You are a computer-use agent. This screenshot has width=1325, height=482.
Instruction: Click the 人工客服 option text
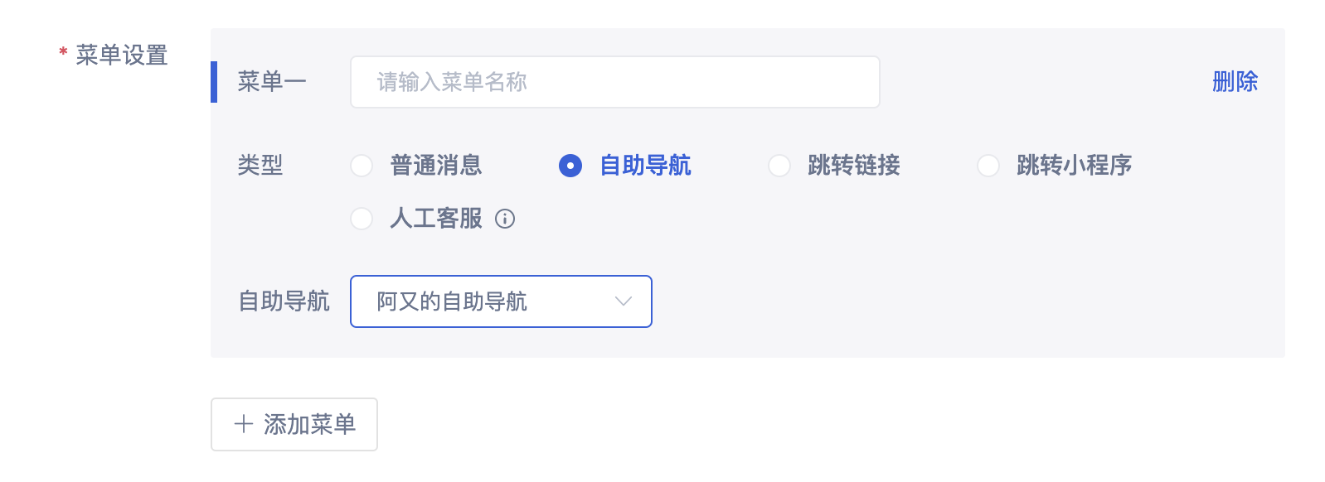pos(436,219)
